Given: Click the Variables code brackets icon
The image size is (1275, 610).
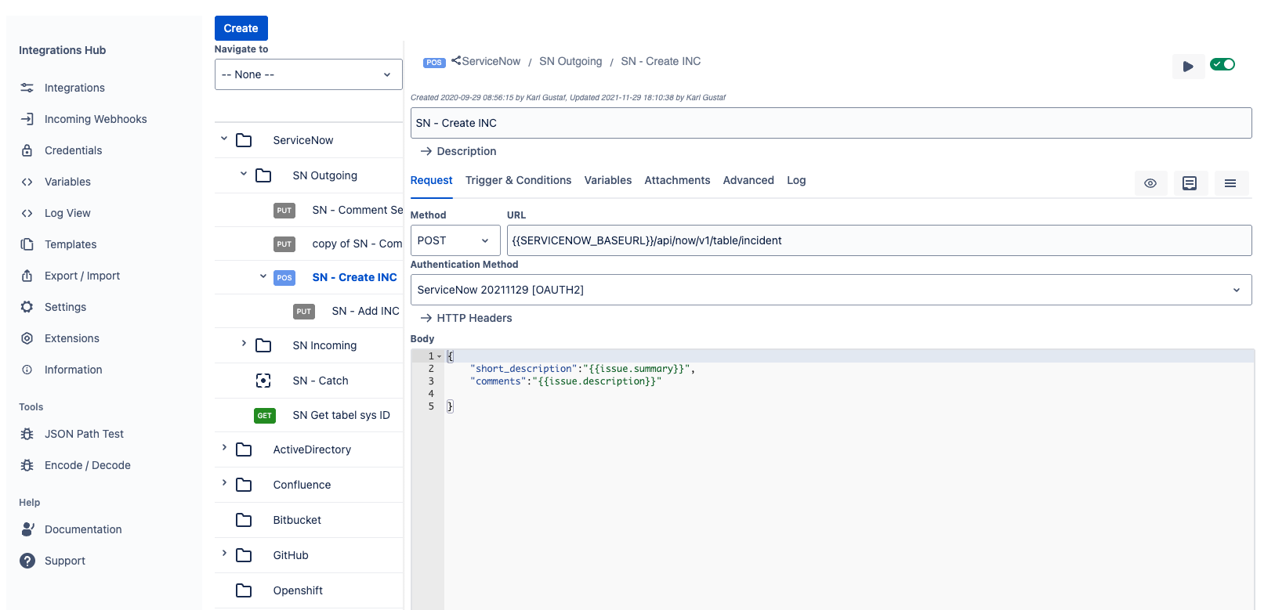Looking at the screenshot, I should tap(27, 182).
